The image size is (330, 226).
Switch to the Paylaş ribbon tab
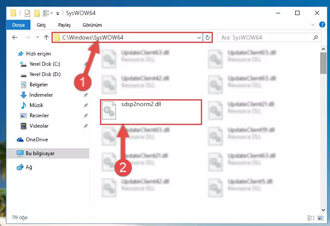click(x=64, y=25)
